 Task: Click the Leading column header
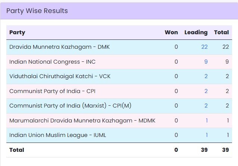(x=196, y=32)
